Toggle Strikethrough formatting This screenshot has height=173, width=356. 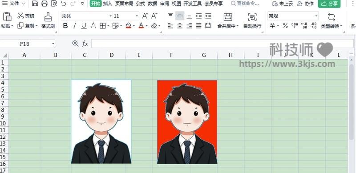coord(93,26)
